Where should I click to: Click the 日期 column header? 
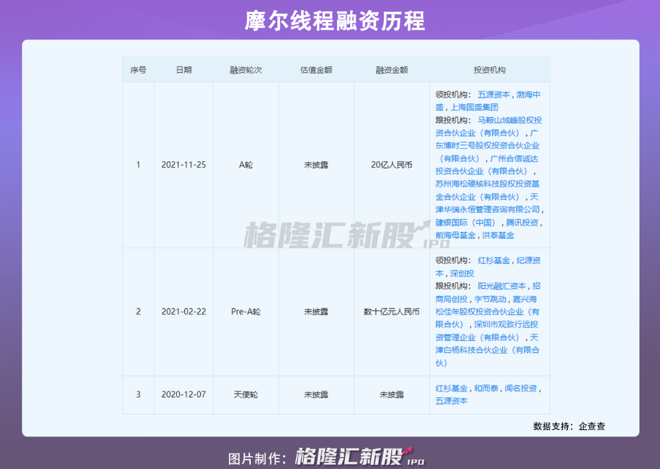[x=184, y=70]
